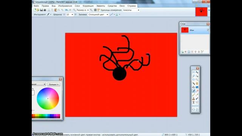Open layer properties icon

pos(202,52)
